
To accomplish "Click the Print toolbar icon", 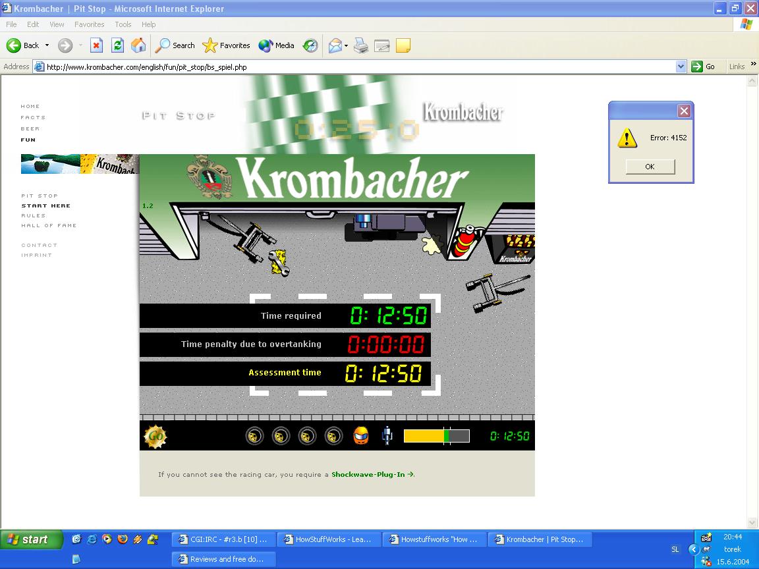I will (x=360, y=45).
